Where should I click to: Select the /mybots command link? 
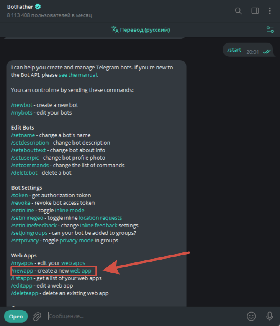pyautogui.click(x=22, y=112)
